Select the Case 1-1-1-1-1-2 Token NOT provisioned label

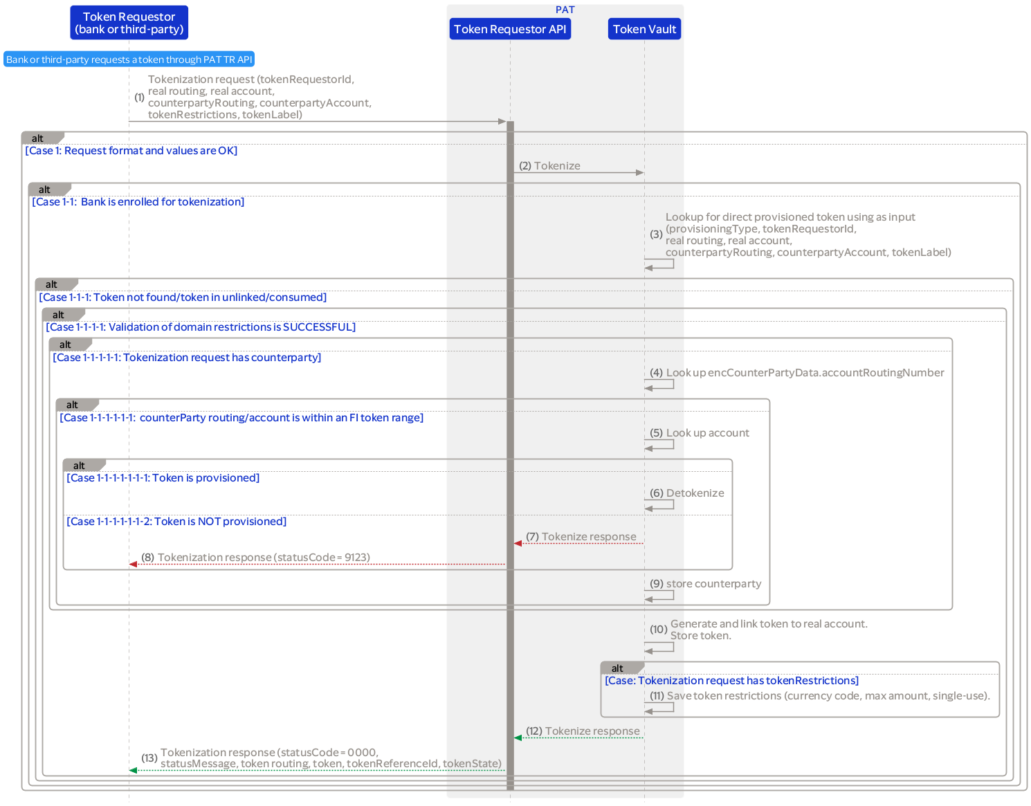pyautogui.click(x=176, y=521)
